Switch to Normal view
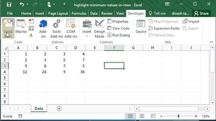 tap(130, 116)
